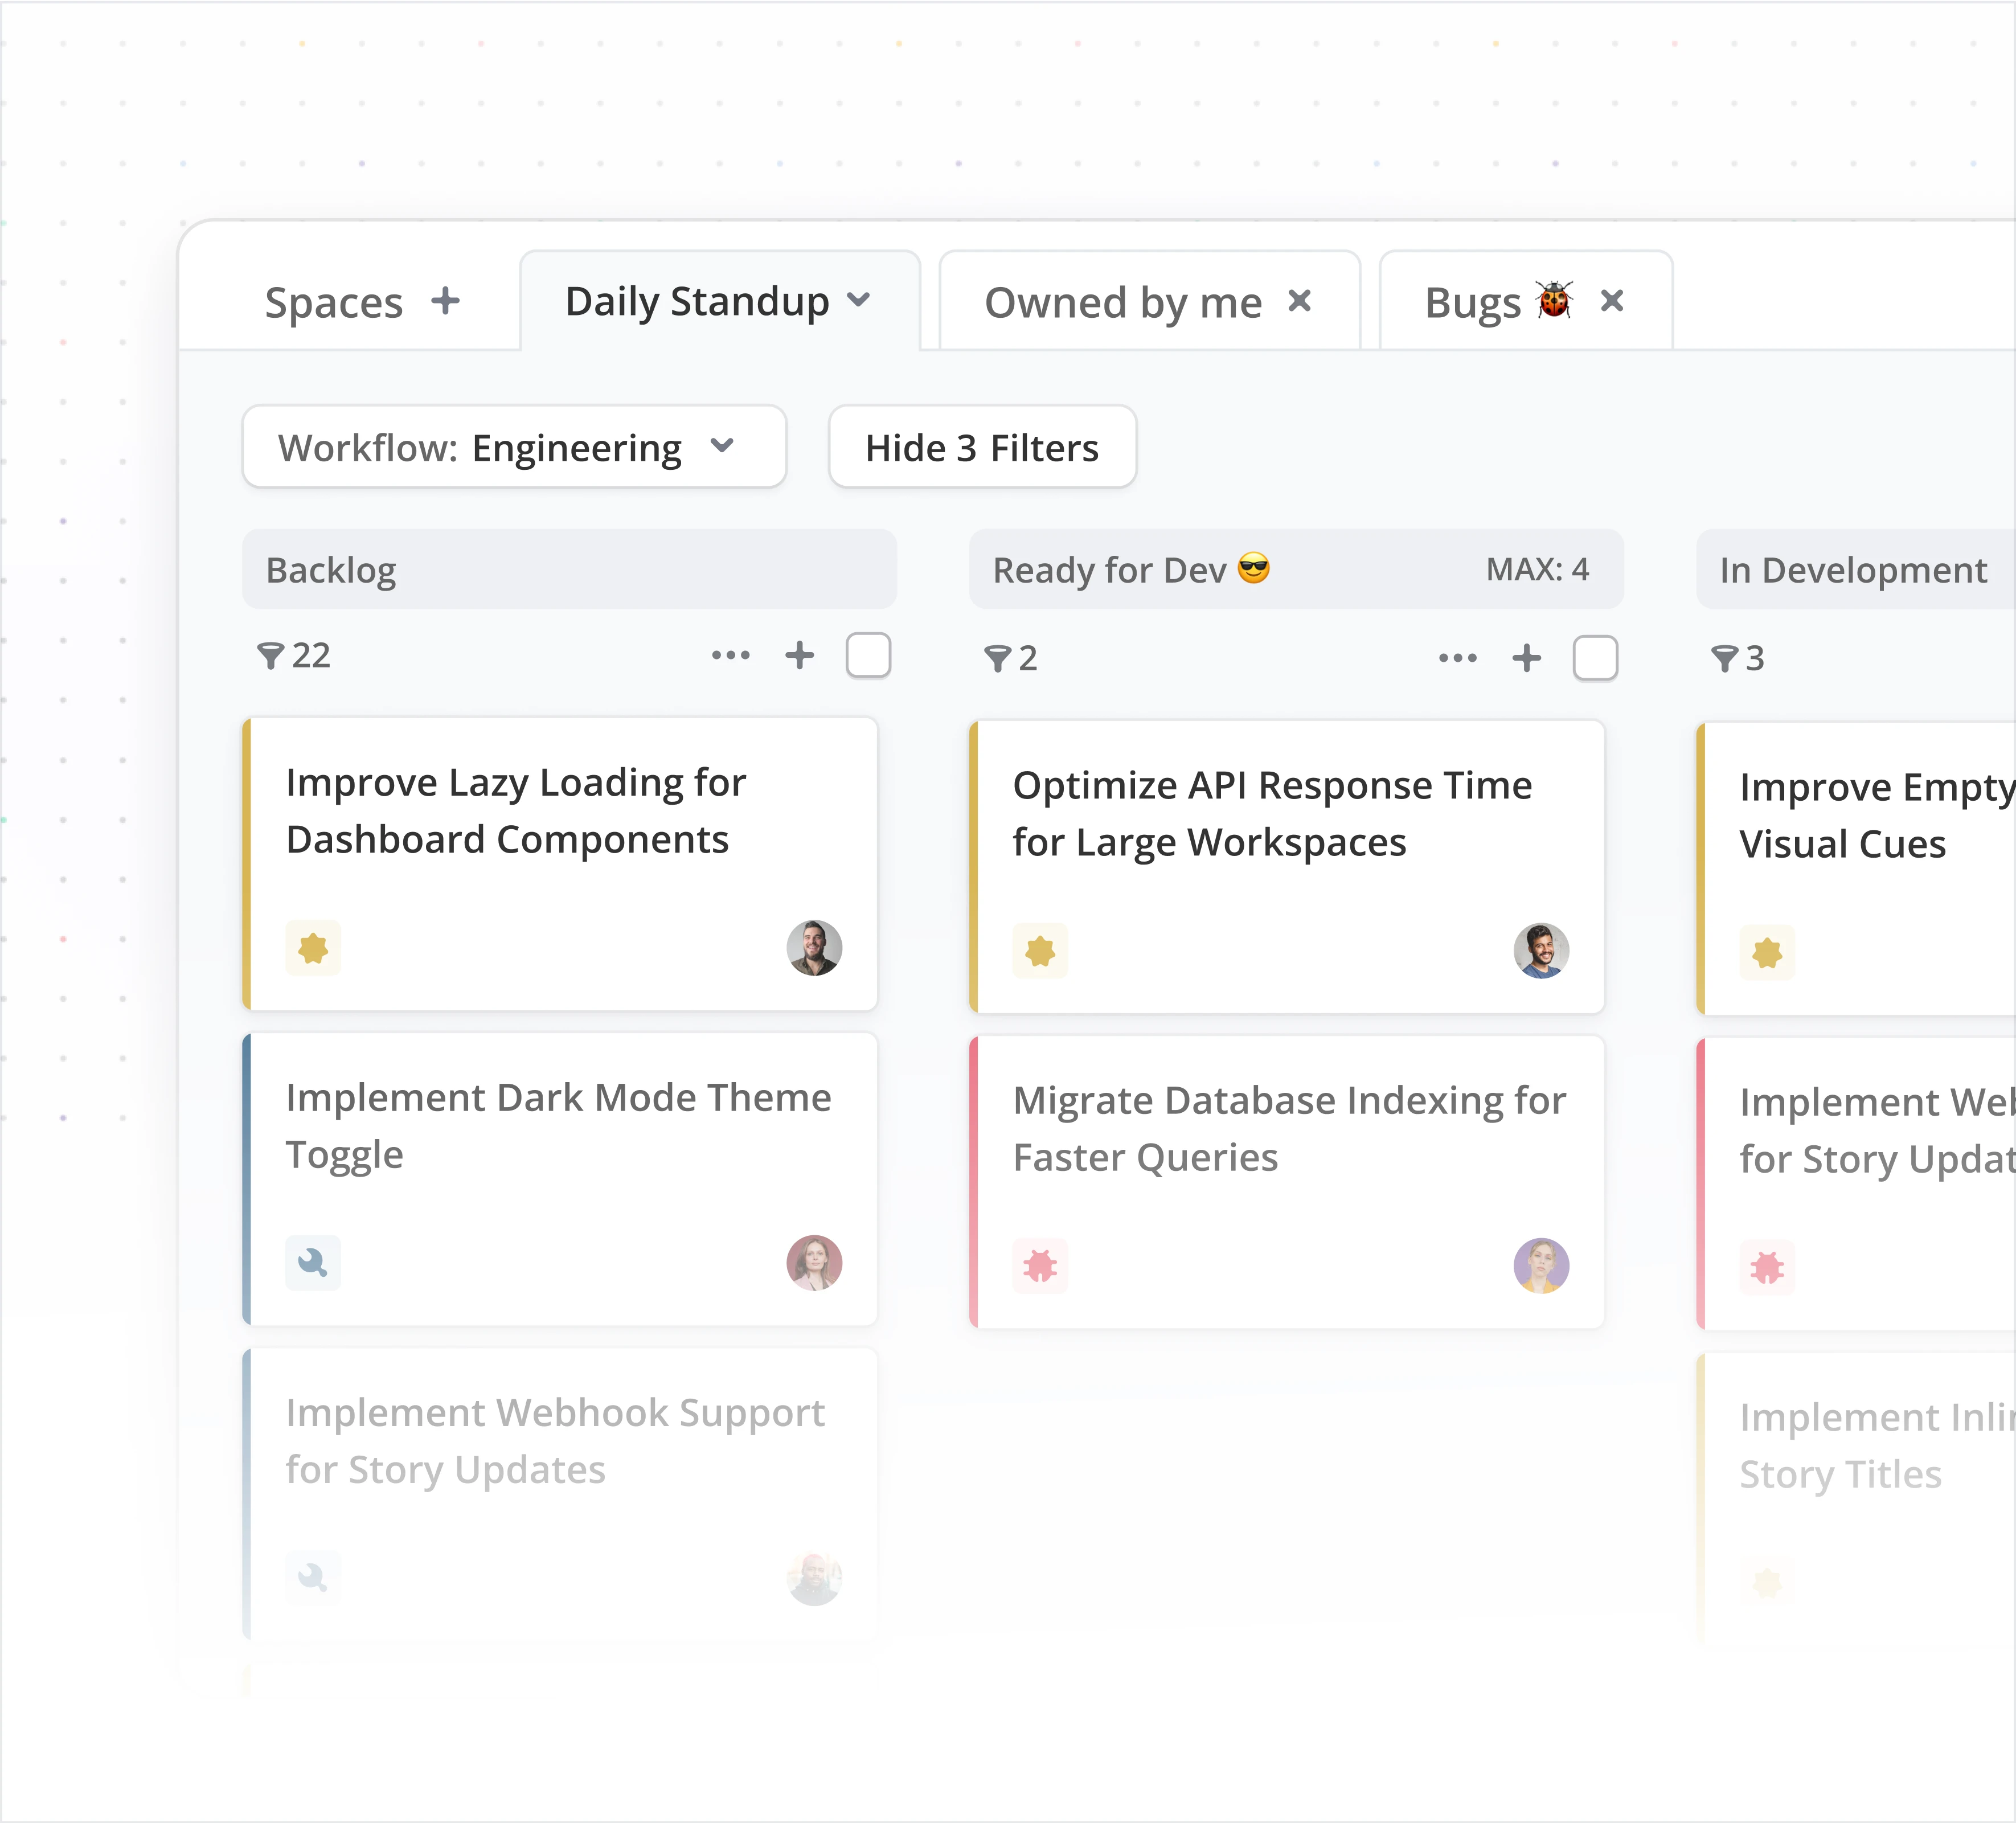Close the Bugs tab
The width and height of the screenshot is (2016, 1823).
pyautogui.click(x=1611, y=301)
